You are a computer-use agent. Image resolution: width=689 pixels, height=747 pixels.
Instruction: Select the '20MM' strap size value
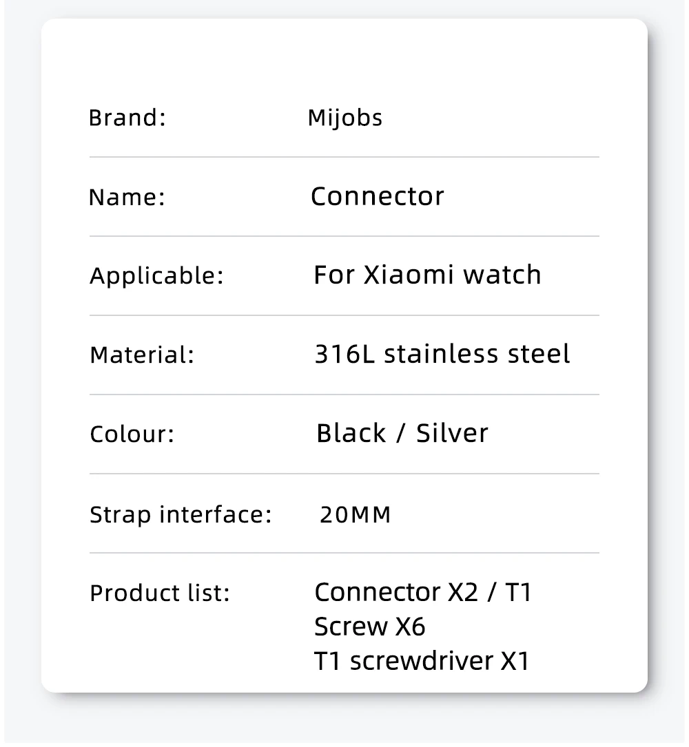pos(355,514)
